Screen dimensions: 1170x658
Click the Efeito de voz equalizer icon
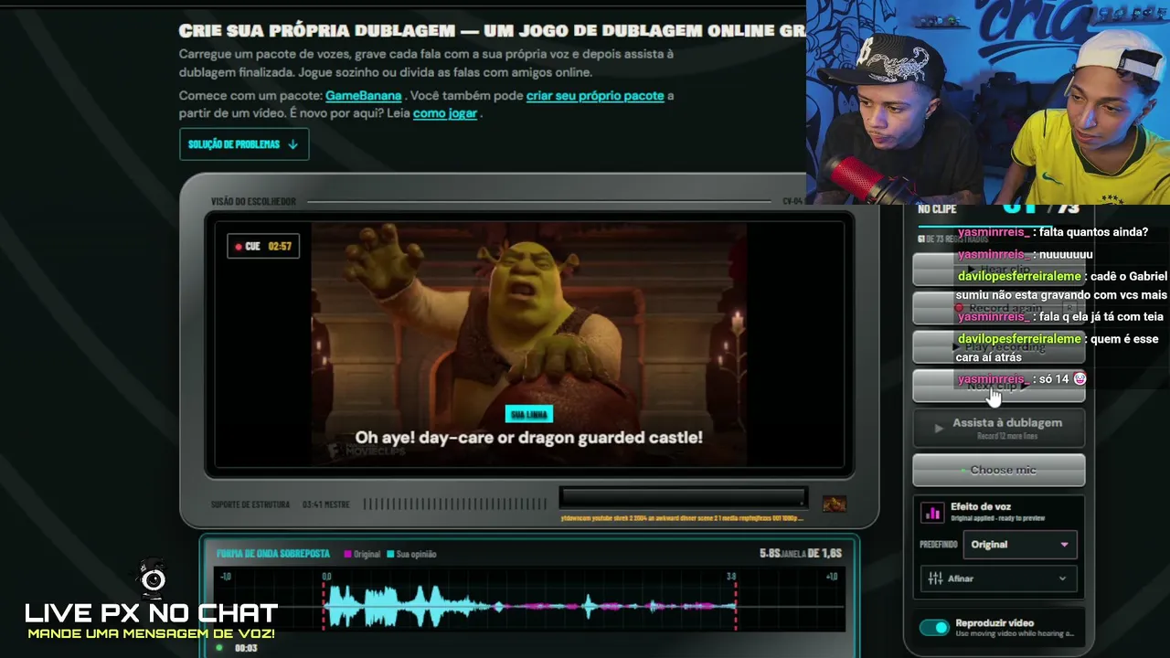click(x=932, y=513)
